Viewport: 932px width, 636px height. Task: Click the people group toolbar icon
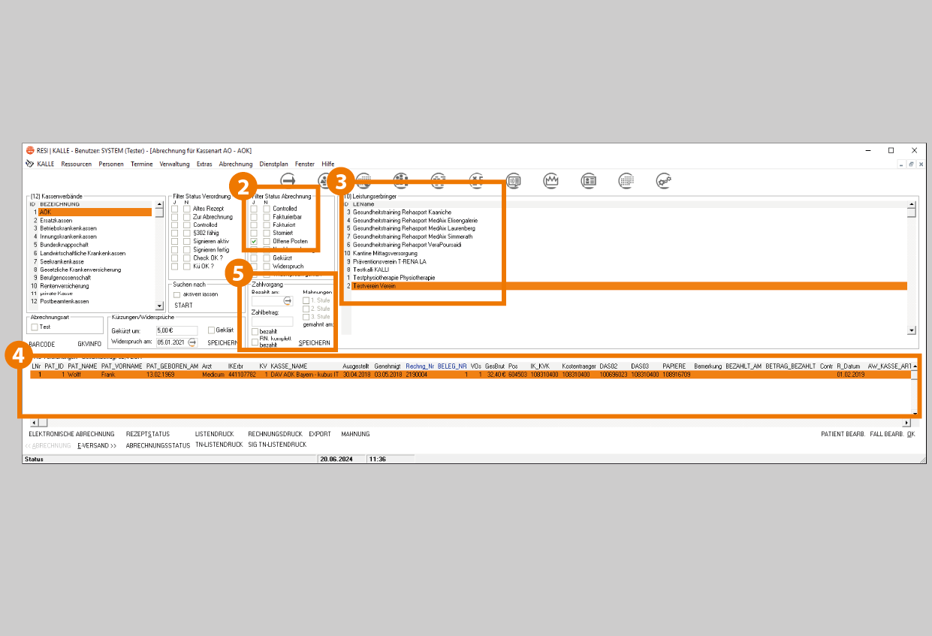click(400, 180)
